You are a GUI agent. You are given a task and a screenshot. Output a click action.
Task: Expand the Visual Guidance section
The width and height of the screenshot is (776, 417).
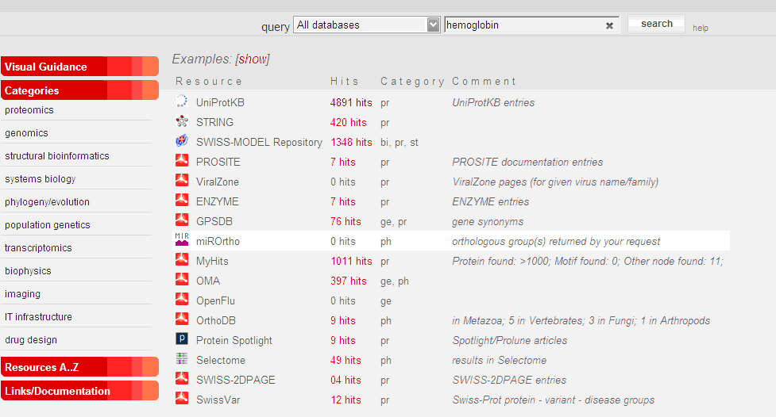point(79,67)
